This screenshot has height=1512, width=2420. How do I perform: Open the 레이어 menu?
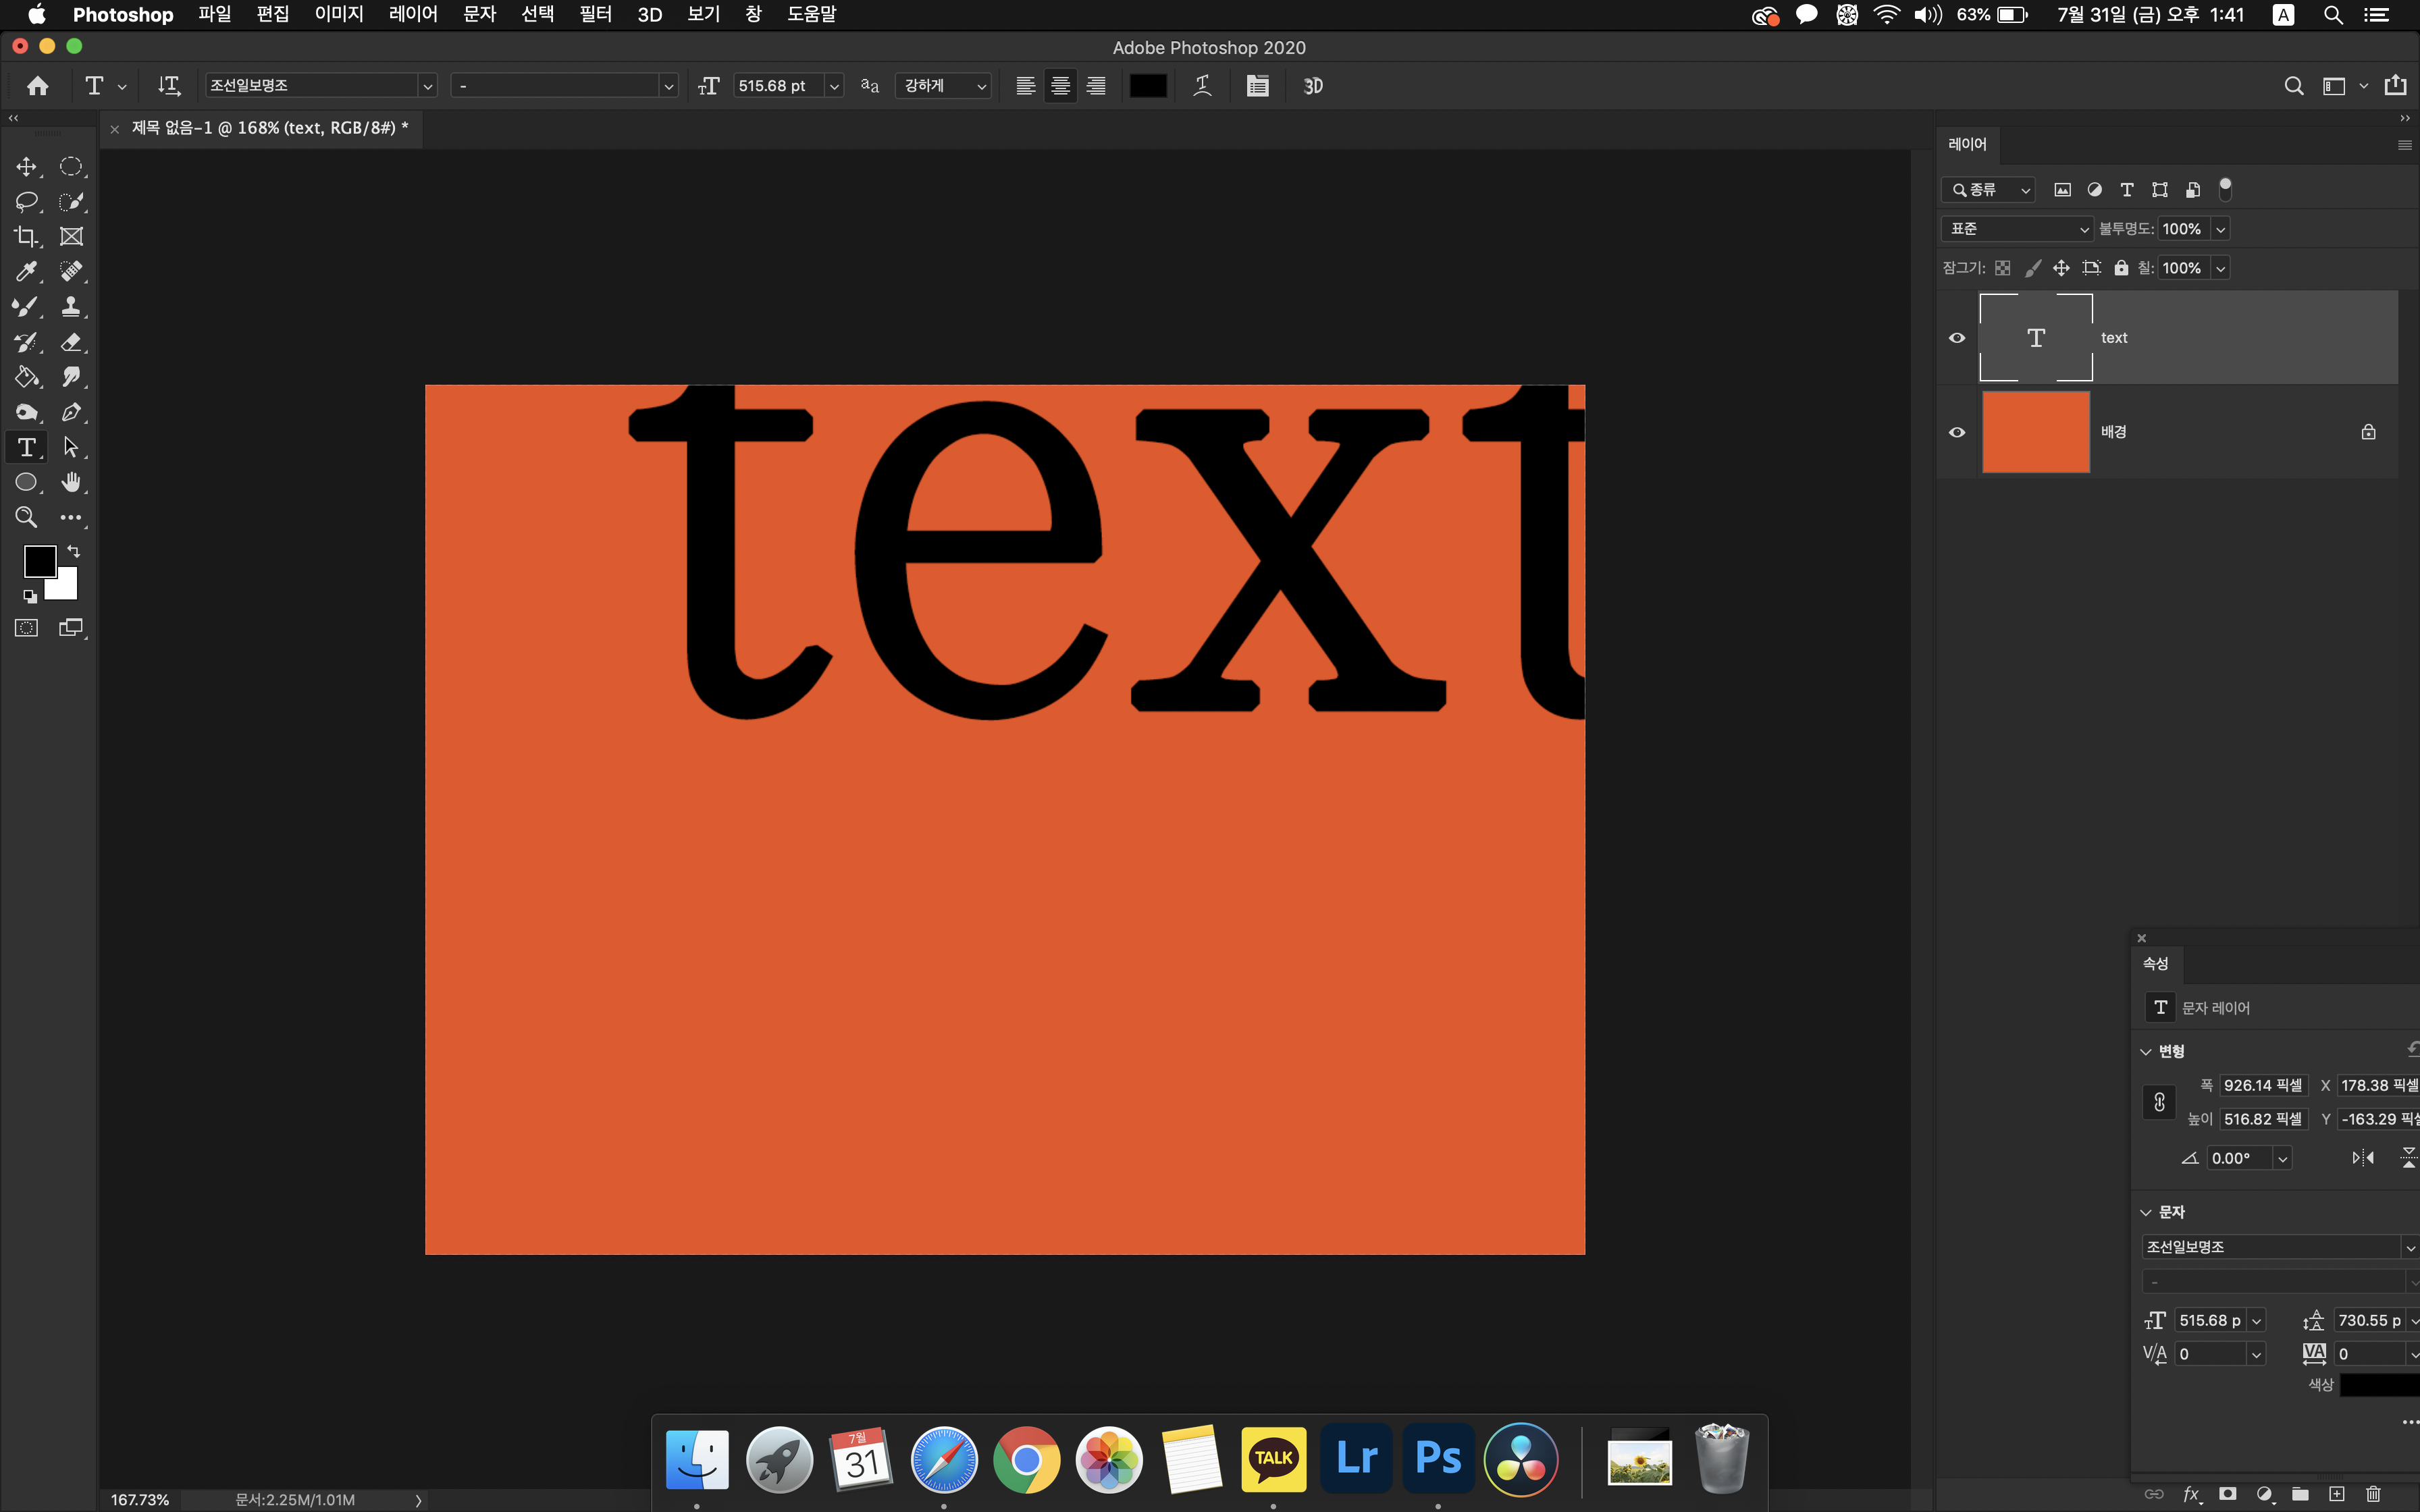coord(413,14)
